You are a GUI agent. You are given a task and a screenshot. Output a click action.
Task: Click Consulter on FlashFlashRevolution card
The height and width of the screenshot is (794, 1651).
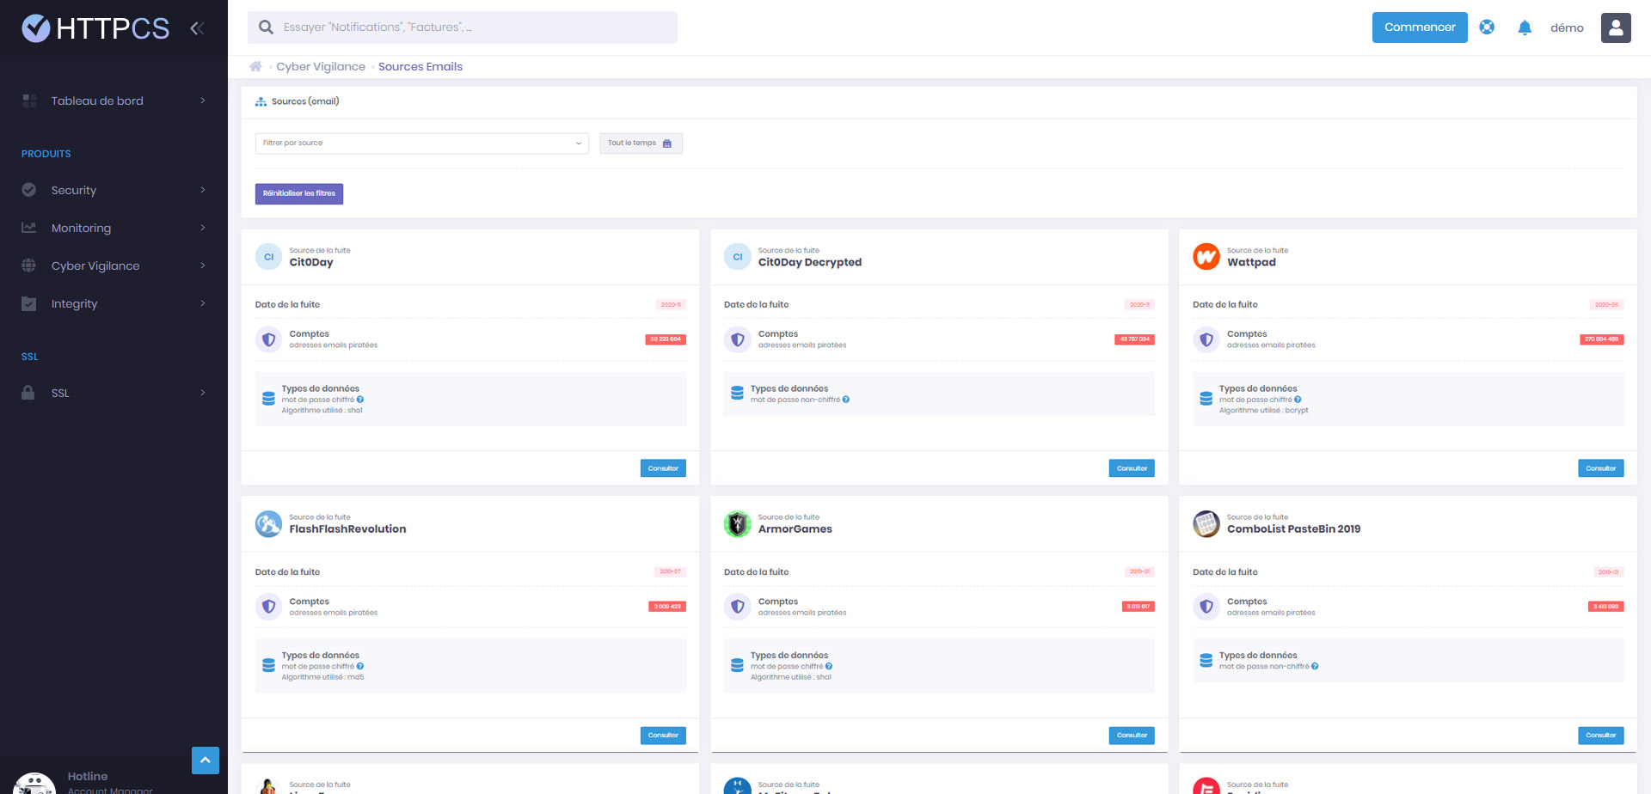pos(663,736)
